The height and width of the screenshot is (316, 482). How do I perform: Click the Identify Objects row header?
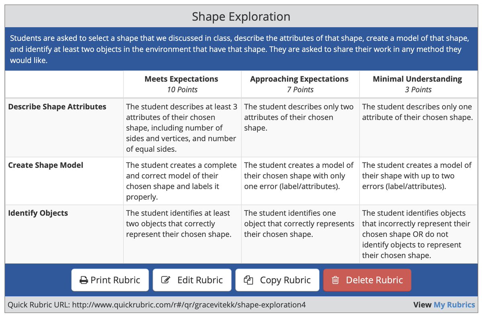pos(38,213)
